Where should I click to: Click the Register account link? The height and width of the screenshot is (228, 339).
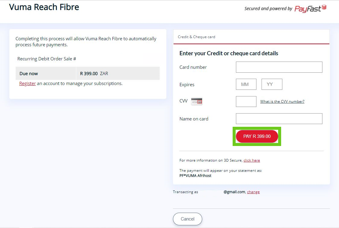coord(27,84)
